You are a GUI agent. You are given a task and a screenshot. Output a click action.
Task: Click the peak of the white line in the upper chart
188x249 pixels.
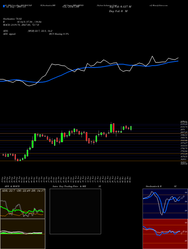(152, 56)
